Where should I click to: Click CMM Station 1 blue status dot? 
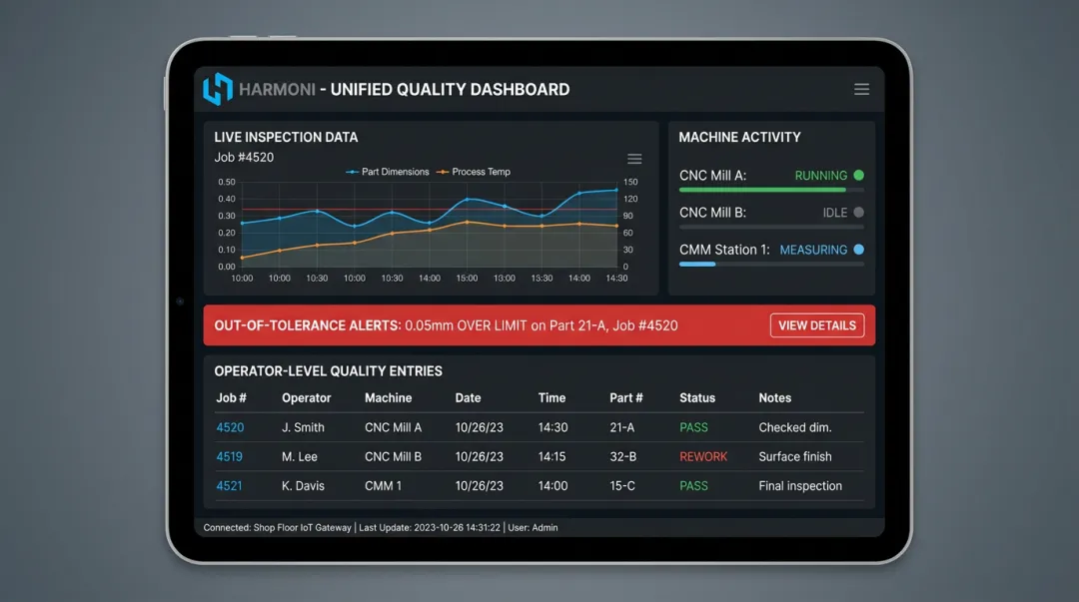click(859, 250)
